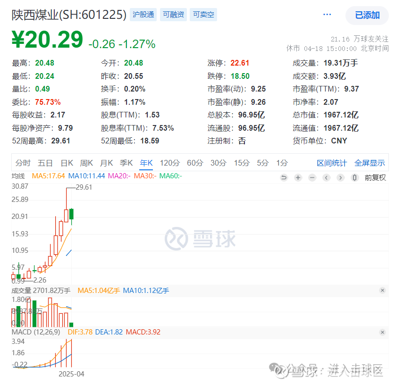Click the candlestick style icon beside 前复权
Viewport: 395px width, 384px height.
pyautogui.click(x=354, y=178)
